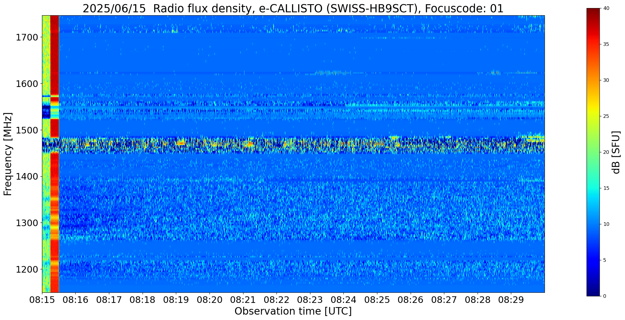Click the 08:27 time tick label
This screenshot has height=320, width=625.
click(x=444, y=300)
